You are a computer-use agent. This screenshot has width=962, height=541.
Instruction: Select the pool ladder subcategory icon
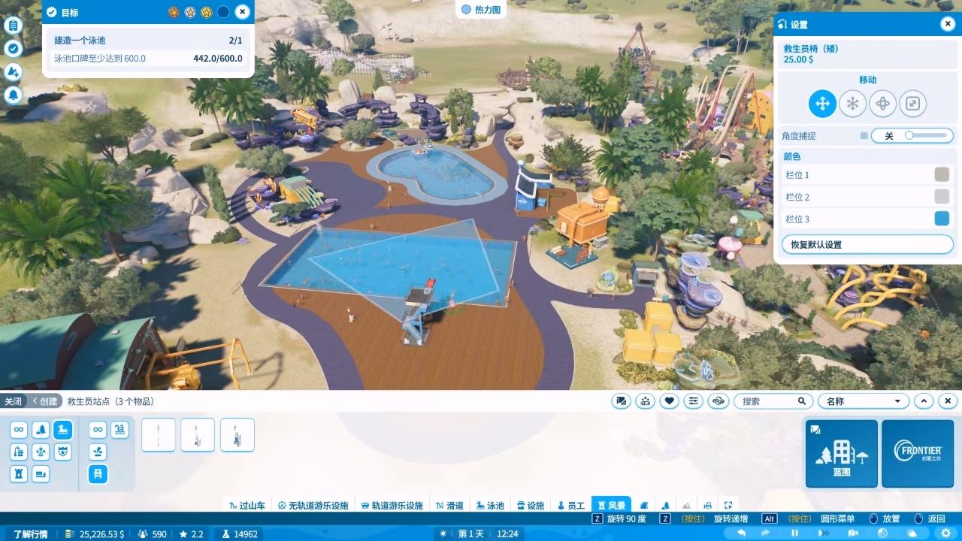click(x=120, y=430)
